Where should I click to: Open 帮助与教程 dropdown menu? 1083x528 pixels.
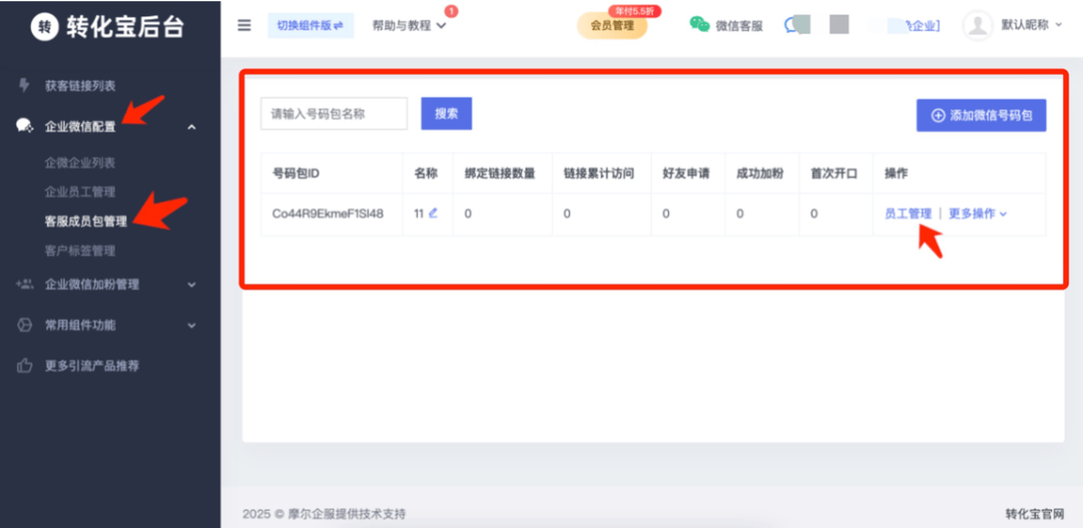point(409,26)
